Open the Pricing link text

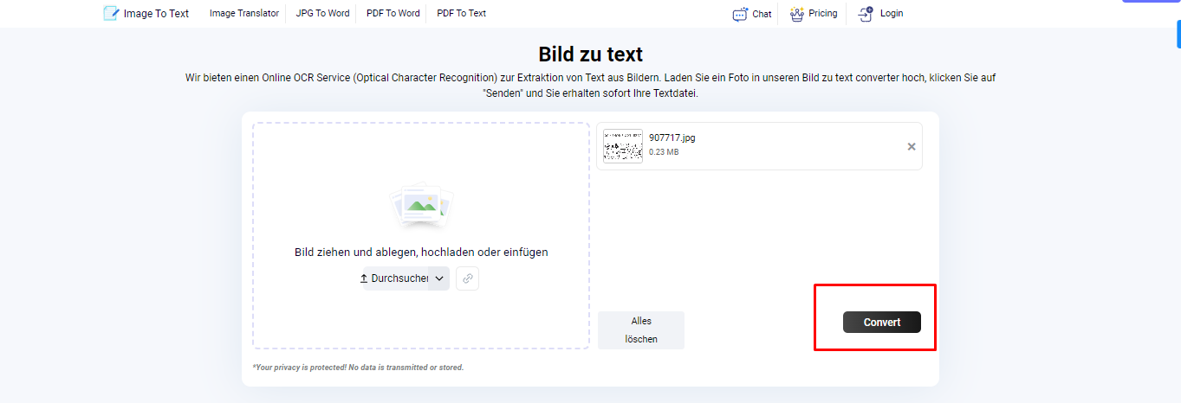click(x=823, y=13)
